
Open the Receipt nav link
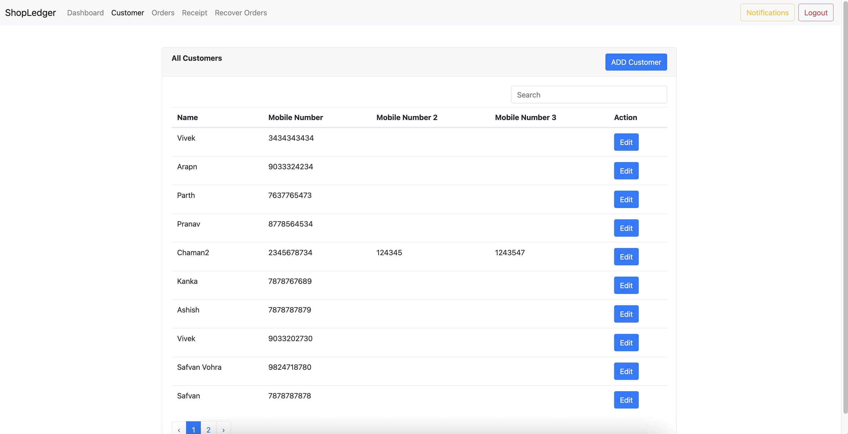[194, 12]
